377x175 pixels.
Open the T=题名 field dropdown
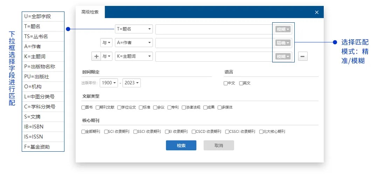pos(134,29)
